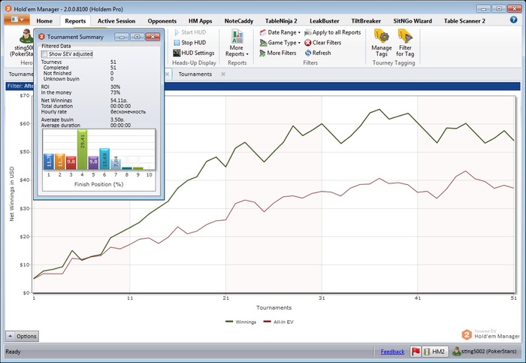Select the Tournaments report tab
Screen dimensions: 526x363
195,74
